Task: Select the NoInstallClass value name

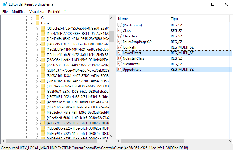Action: tap(133, 58)
